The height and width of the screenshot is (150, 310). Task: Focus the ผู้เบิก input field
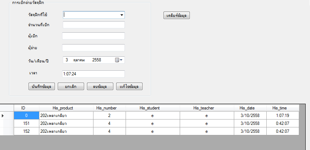coord(93,36)
